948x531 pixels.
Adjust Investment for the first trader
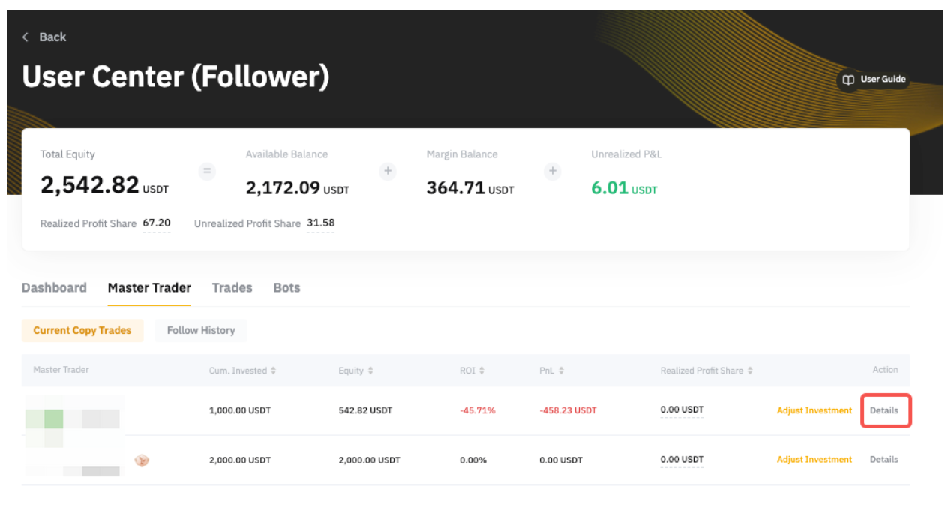click(x=814, y=411)
